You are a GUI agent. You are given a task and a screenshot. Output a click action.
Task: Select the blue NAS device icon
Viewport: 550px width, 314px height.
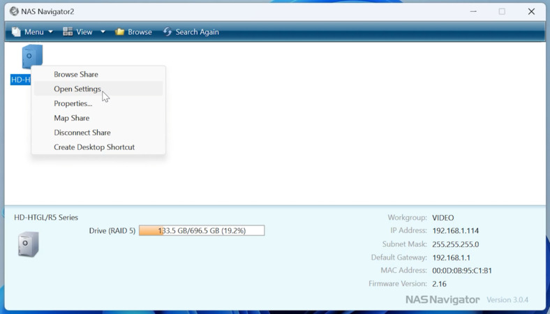coord(32,56)
